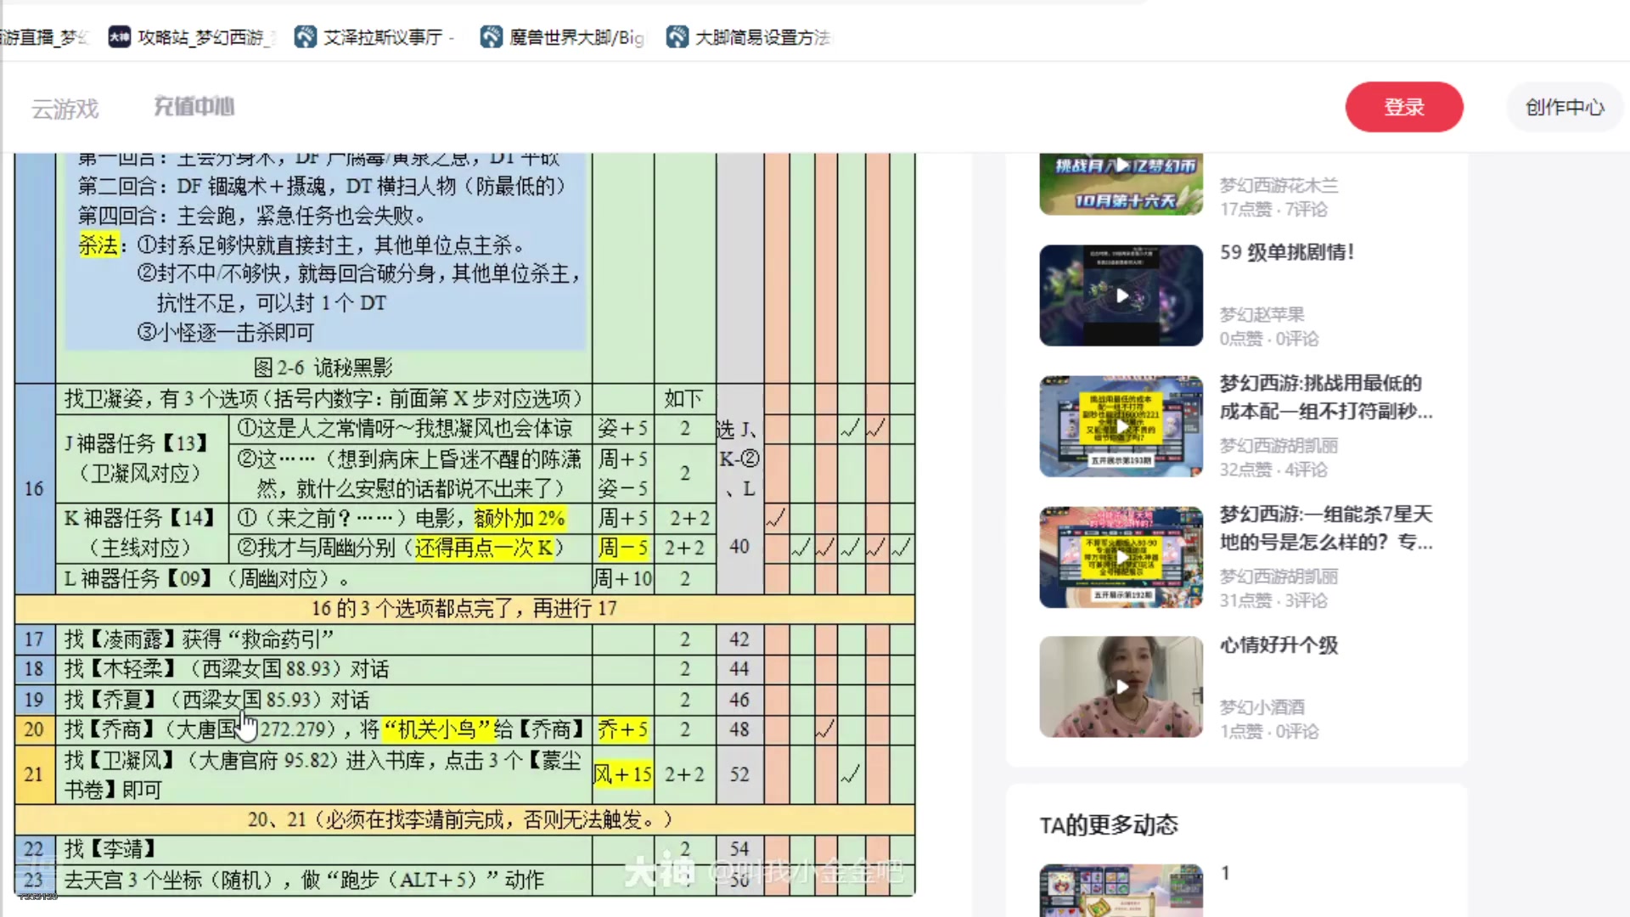This screenshot has width=1630, height=917.
Task: Click highlighted cell 风+15
Action: coord(623,774)
